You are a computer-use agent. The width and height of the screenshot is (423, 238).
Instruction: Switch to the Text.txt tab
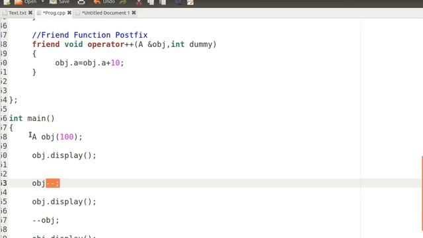[17, 13]
